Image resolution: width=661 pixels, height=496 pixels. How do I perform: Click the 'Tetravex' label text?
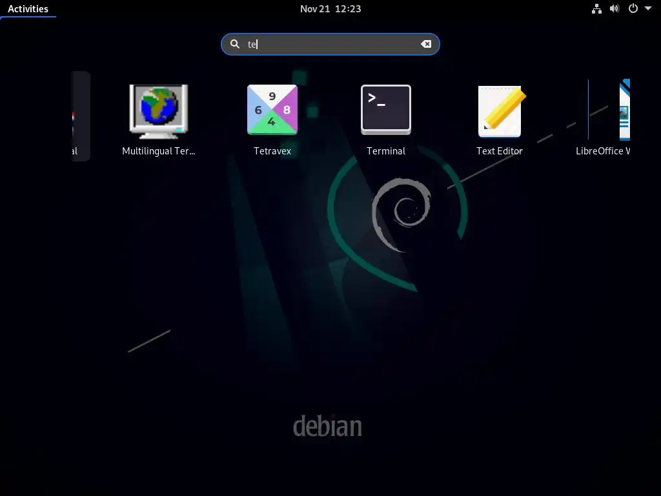[x=272, y=151]
